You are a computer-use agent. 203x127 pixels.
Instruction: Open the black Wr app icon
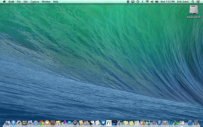75,123
